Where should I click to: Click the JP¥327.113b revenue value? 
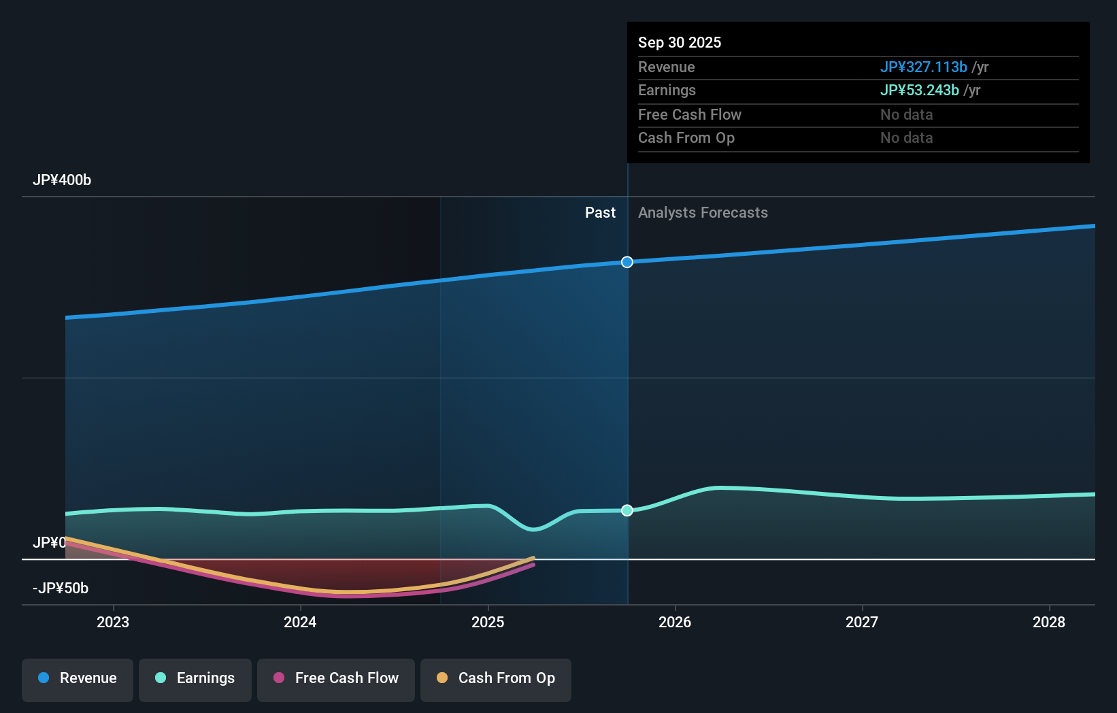(x=924, y=67)
